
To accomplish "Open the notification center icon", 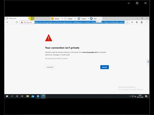I will (146, 96).
